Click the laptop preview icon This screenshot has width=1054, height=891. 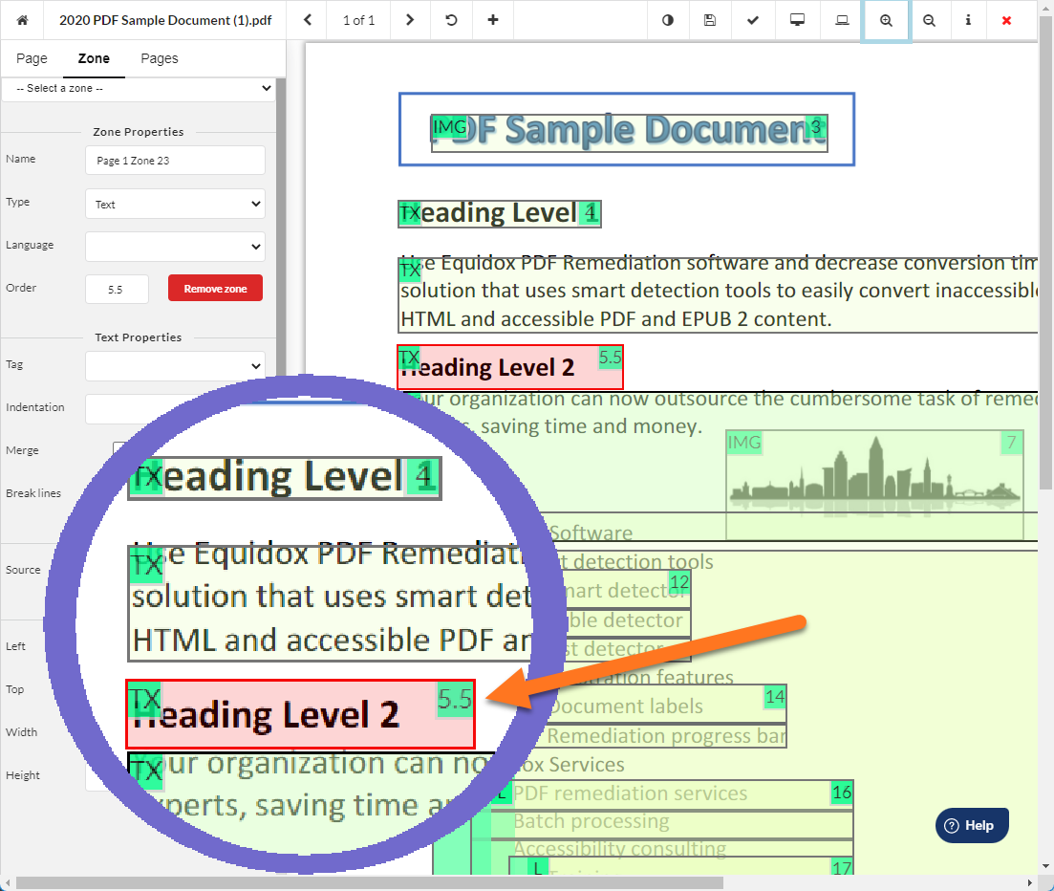tap(840, 20)
